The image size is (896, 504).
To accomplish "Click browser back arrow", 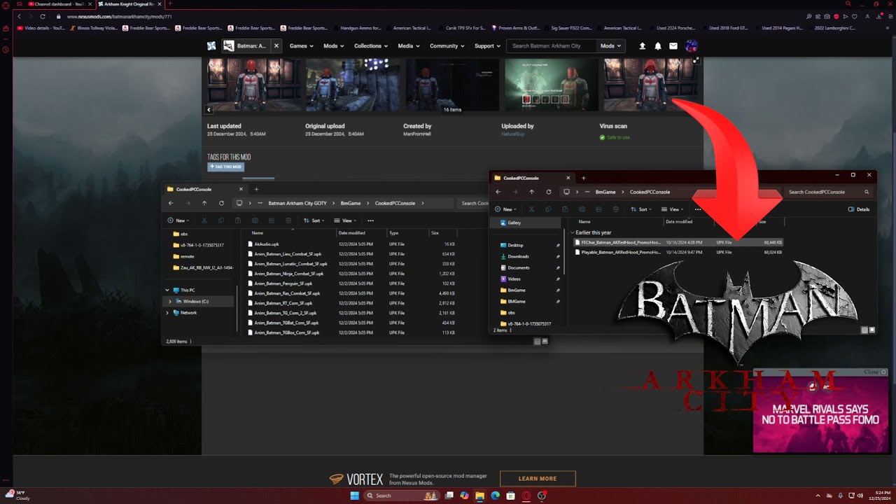I will click(19, 16).
